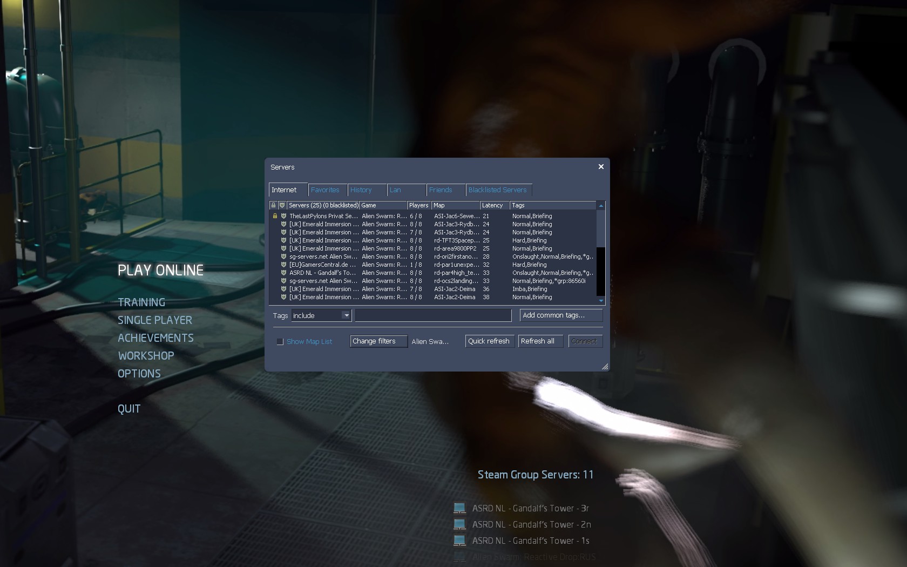Image resolution: width=907 pixels, height=567 pixels.
Task: Select the rd-TFT3Spacep... map cell
Action: pos(457,240)
